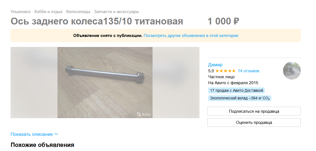
Task: Click the Экологический вклад CO₂ badge
Action: [240, 98]
